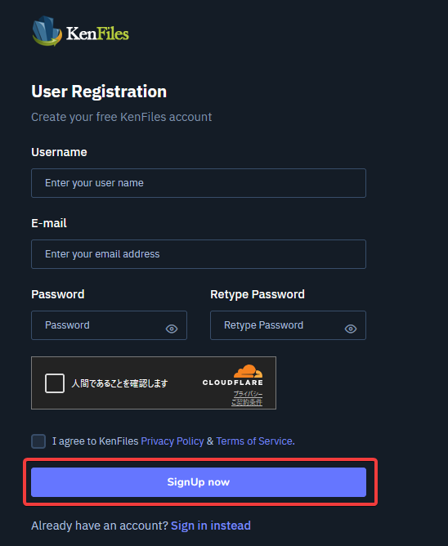Click the KenFiles building logo icon
The height and width of the screenshot is (546, 448).
(47, 31)
